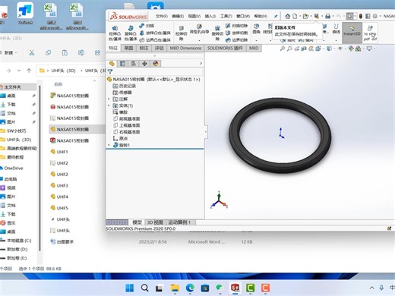
Task: Switch to the 3D 视图 bottom tab
Action: click(x=155, y=222)
